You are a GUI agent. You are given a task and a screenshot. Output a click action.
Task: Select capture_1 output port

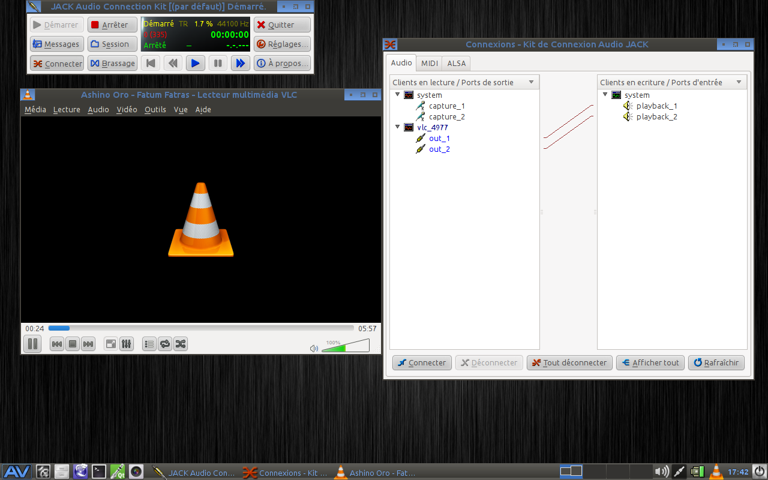pyautogui.click(x=446, y=106)
